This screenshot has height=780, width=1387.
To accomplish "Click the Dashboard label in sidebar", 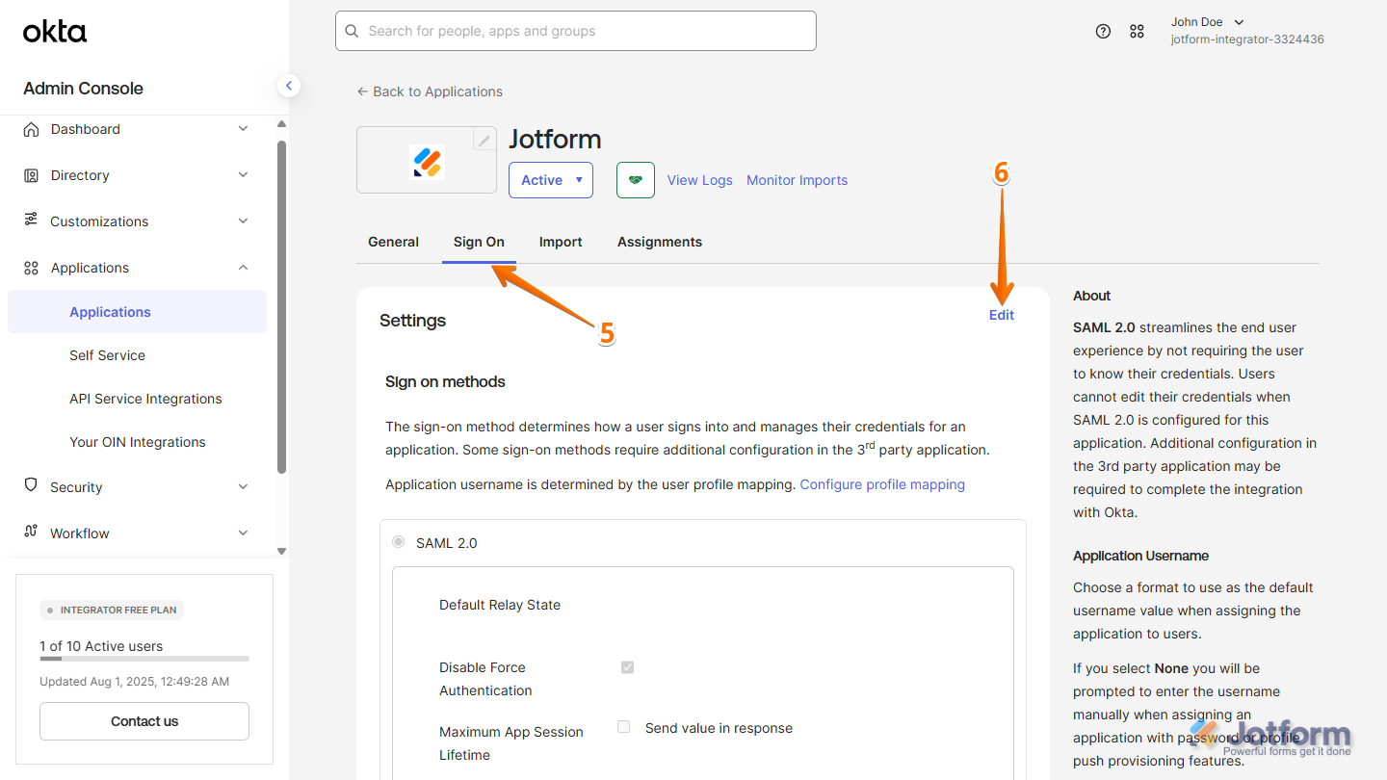I will pos(86,129).
